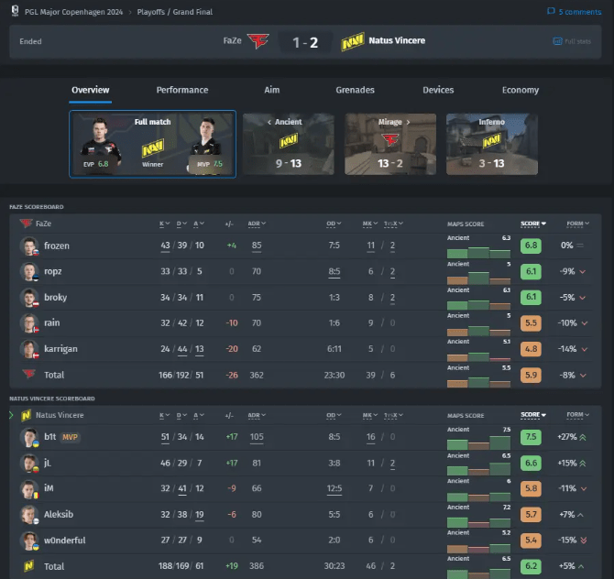Open the Economy tab

(x=521, y=90)
